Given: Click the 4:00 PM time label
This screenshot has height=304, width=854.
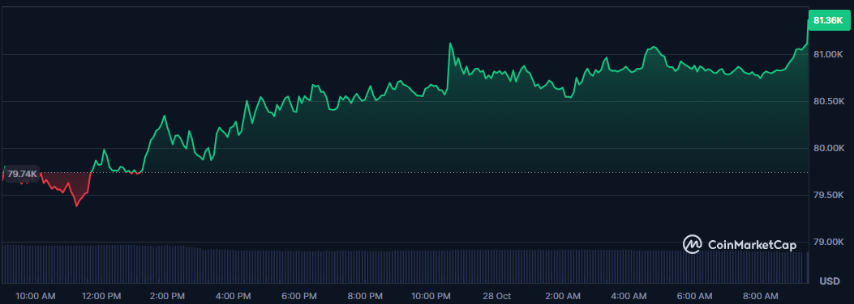Looking at the screenshot, I should point(233,296).
